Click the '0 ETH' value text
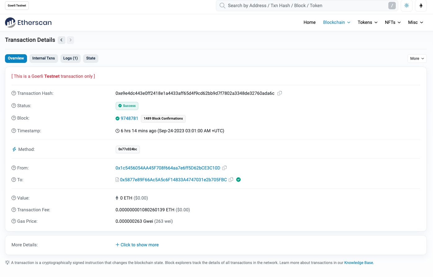 click(x=126, y=198)
